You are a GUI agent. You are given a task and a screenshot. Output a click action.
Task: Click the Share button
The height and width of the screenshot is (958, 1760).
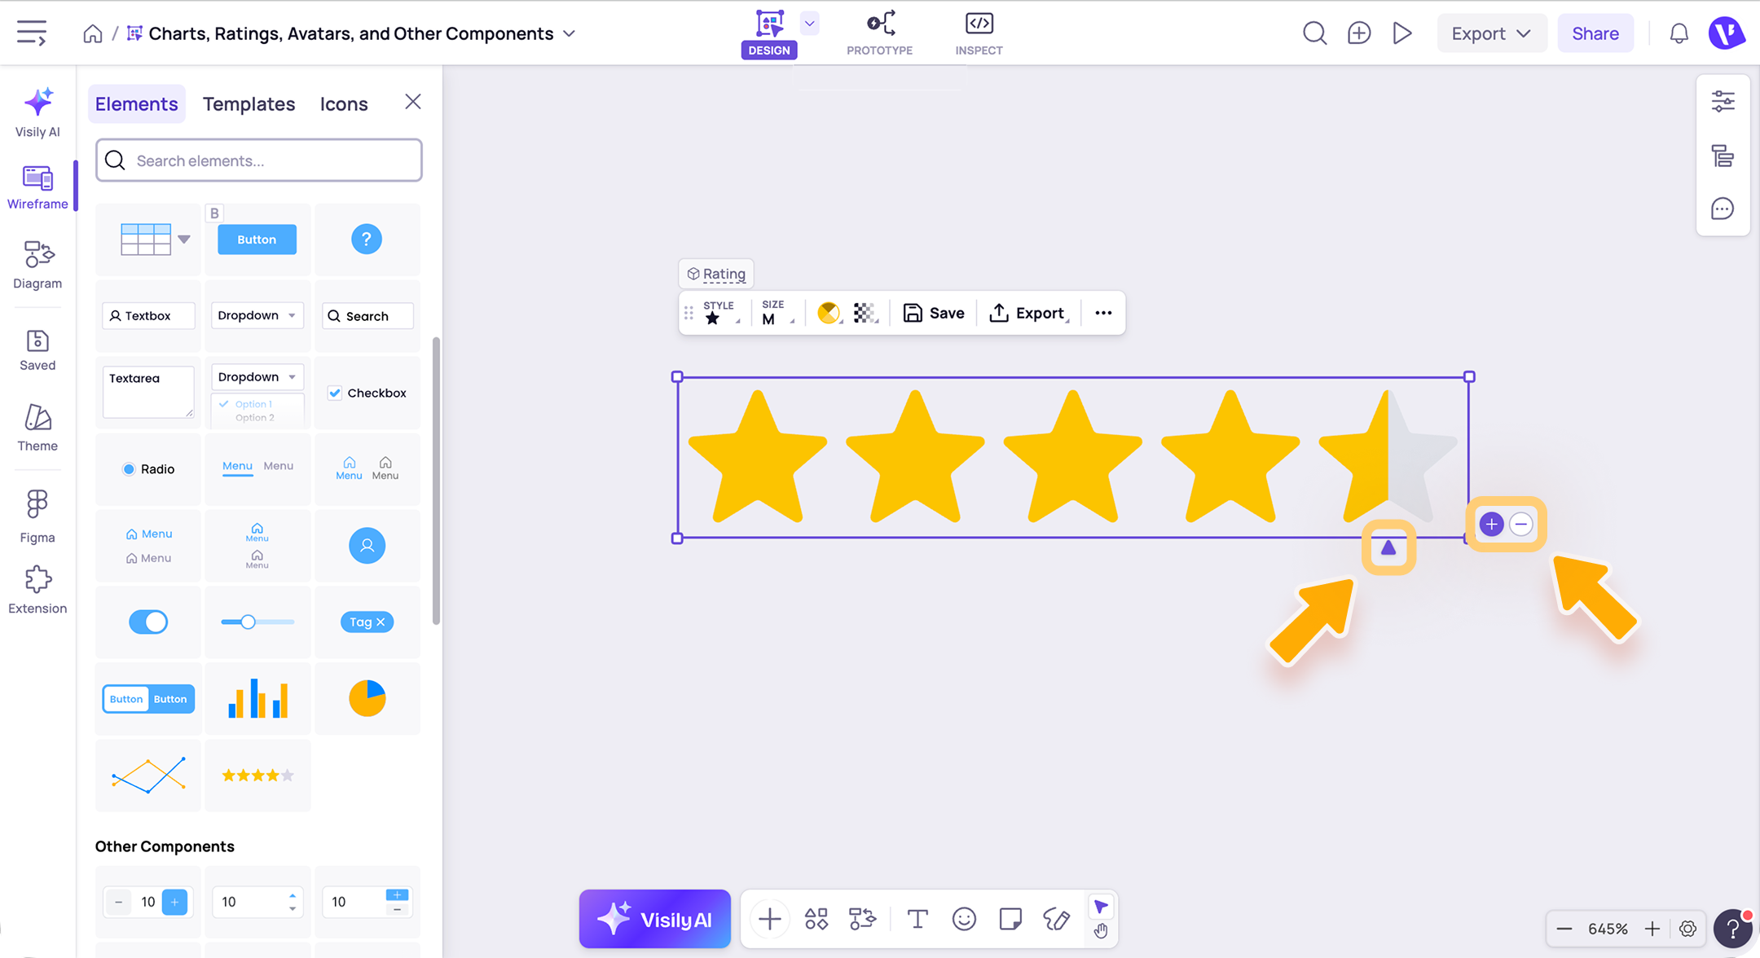point(1595,33)
